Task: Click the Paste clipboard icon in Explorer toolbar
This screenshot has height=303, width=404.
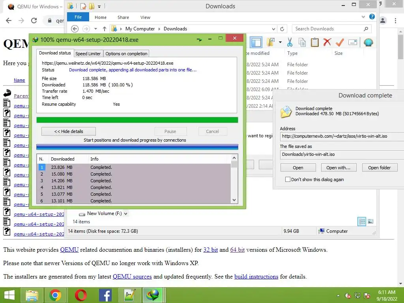Action: 314,42
